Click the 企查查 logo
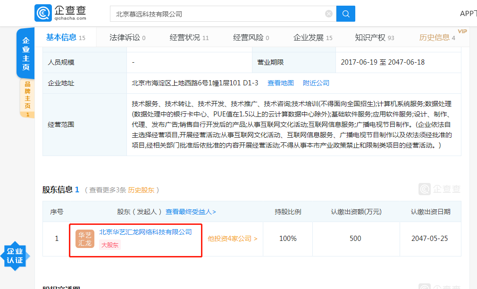The image size is (477, 289). click(x=60, y=13)
